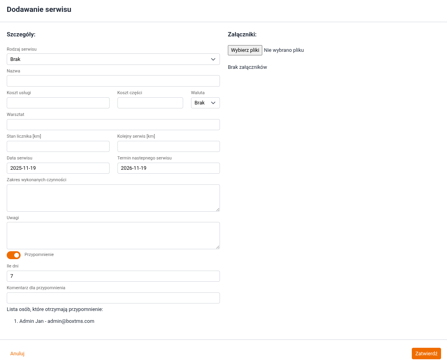The width and height of the screenshot is (447, 364).
Task: Click into the Koszt części field
Action: (x=150, y=103)
